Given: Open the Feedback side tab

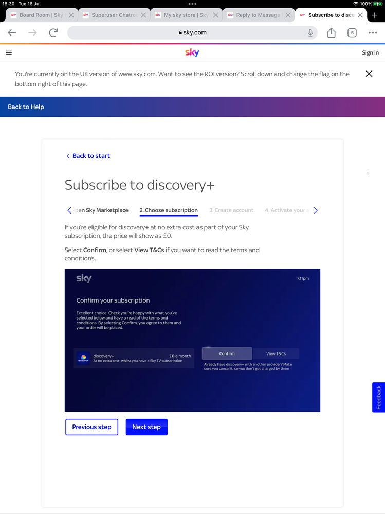Looking at the screenshot, I should (x=378, y=397).
